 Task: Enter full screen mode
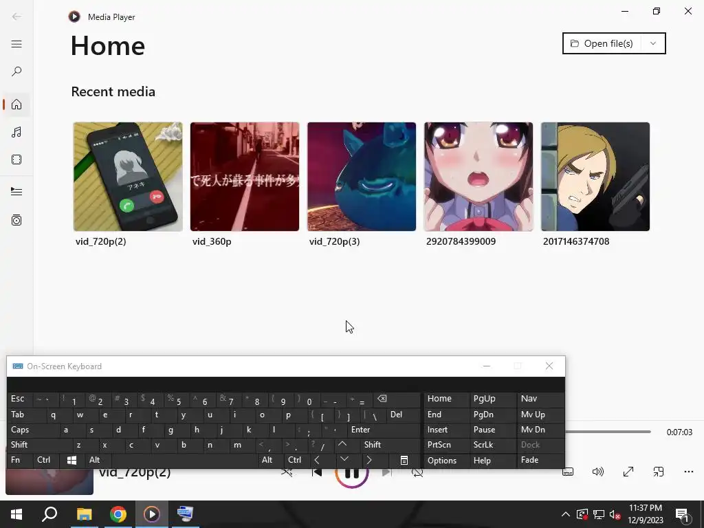tap(628, 472)
